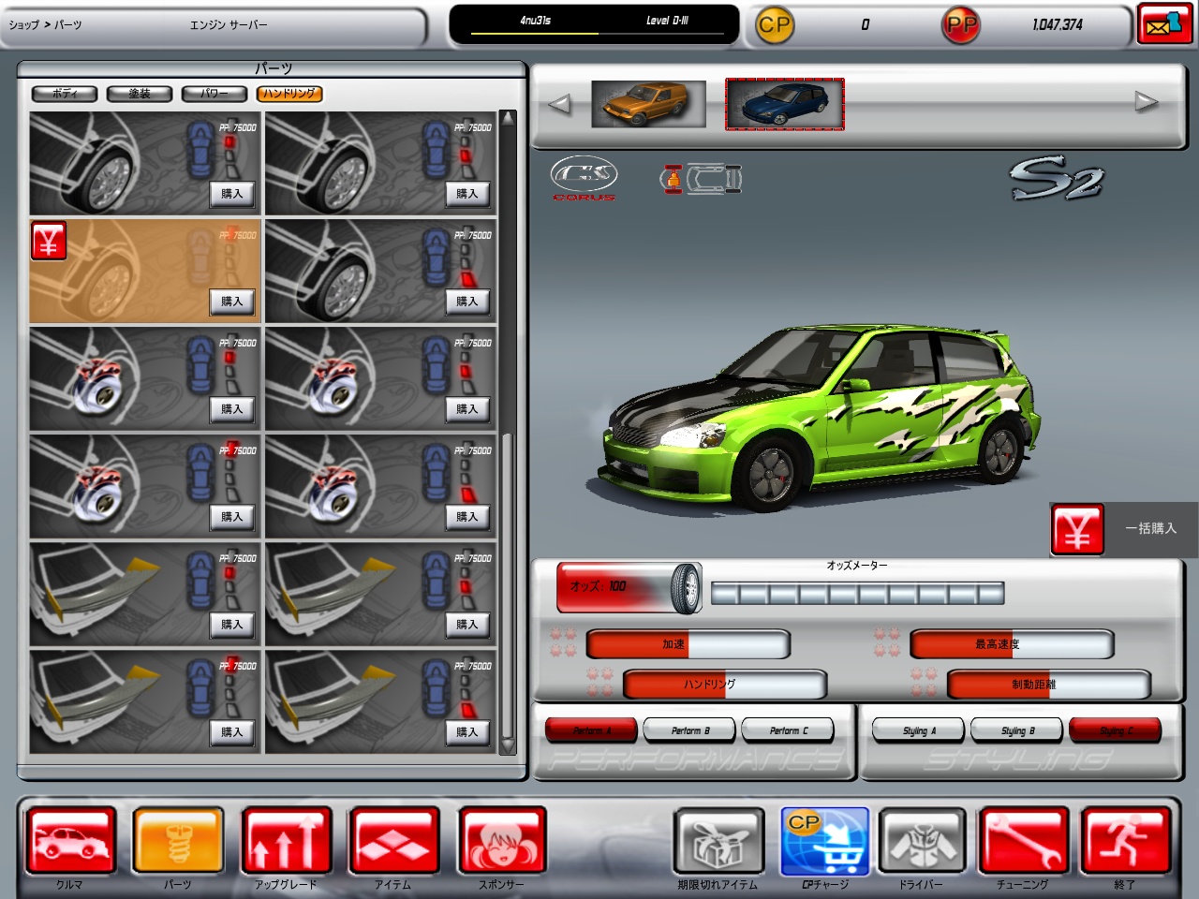Open the クルマ car menu icon
Viewport: 1199px width, 899px height.
pyautogui.click(x=70, y=841)
